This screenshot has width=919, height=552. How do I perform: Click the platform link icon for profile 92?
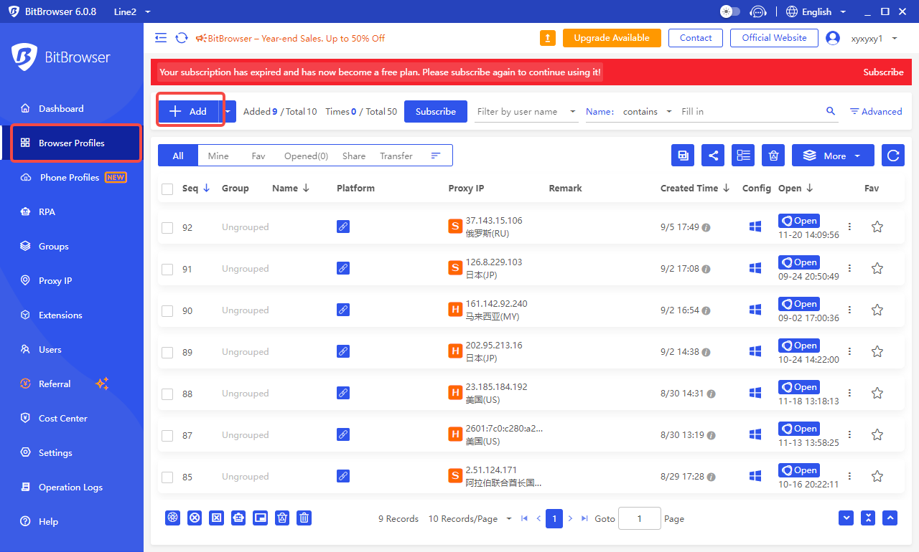343,227
